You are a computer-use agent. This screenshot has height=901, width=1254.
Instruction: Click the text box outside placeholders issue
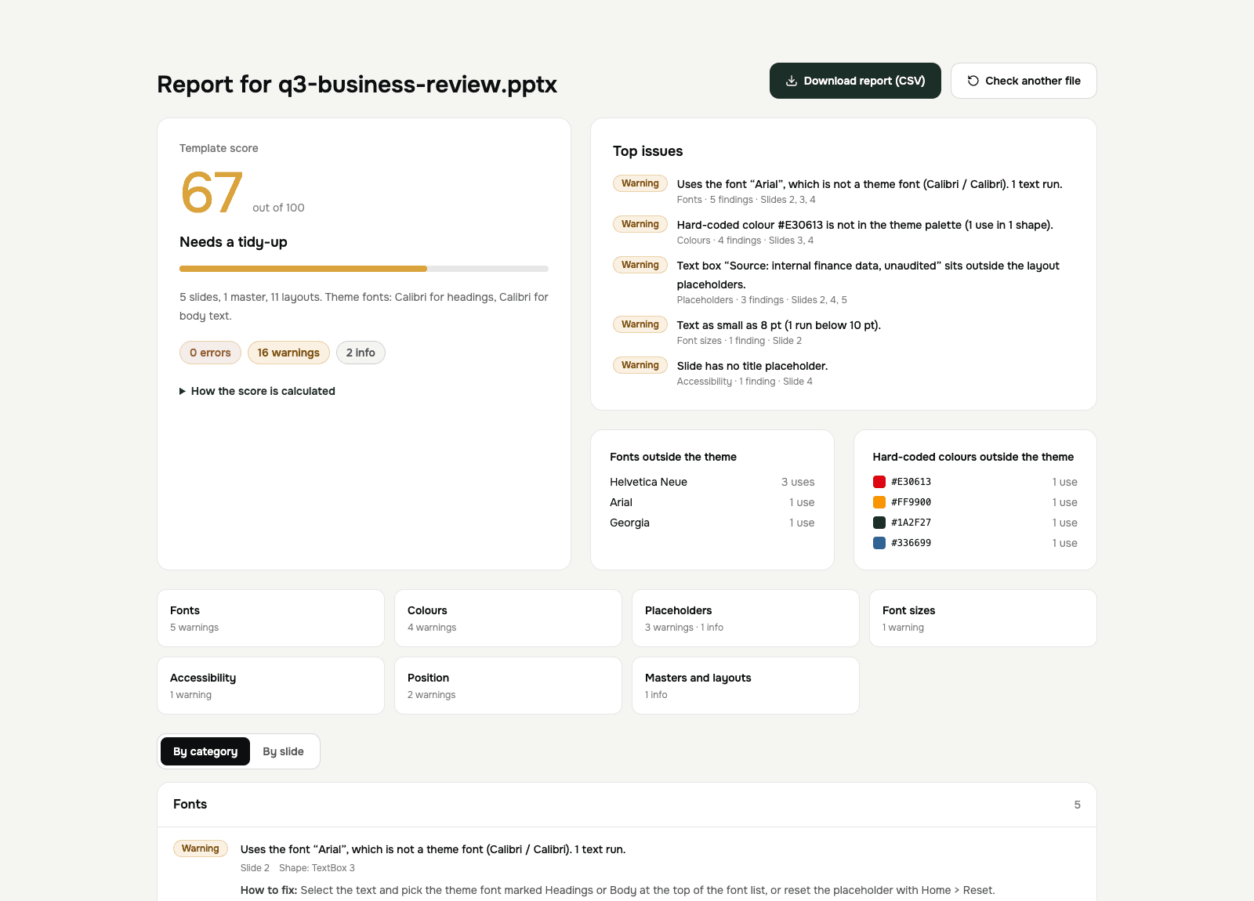(x=843, y=282)
